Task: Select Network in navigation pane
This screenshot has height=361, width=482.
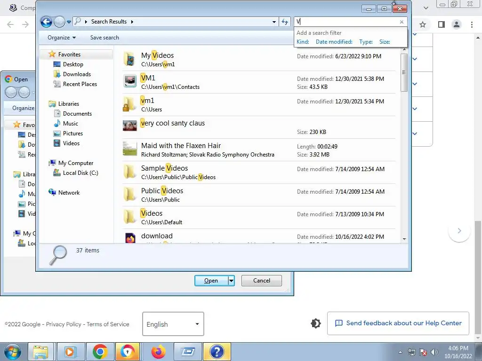Action: pyautogui.click(x=69, y=192)
